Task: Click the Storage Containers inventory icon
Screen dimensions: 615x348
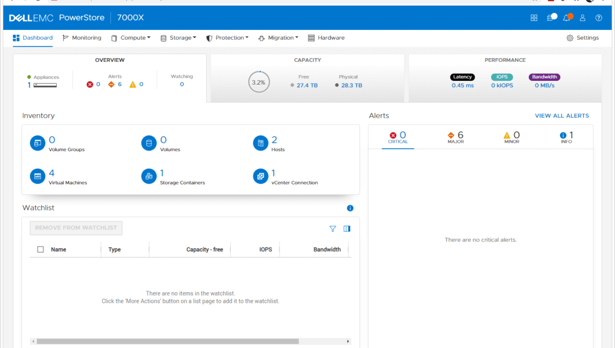Action: coord(149,176)
